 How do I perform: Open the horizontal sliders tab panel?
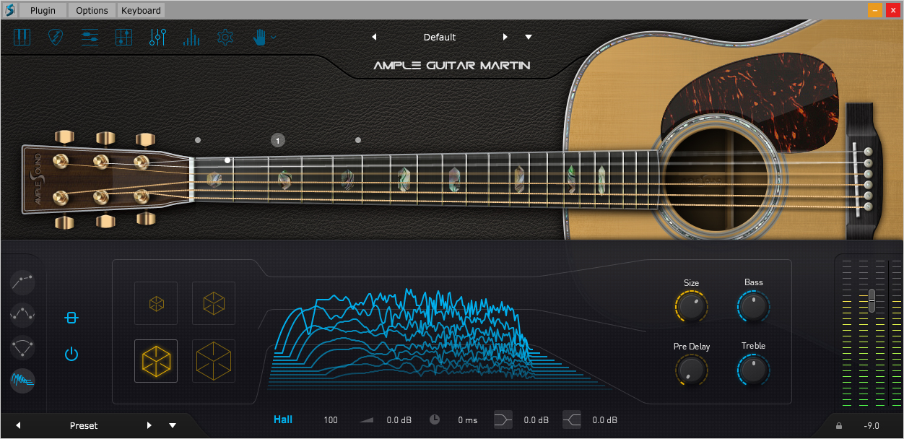tap(90, 38)
